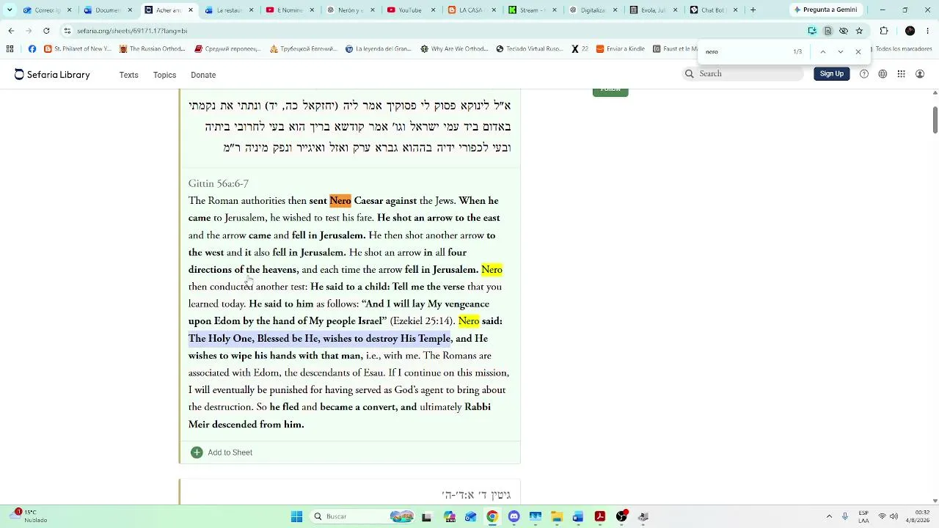Open the Texts menu
The width and height of the screenshot is (939, 528).
click(x=128, y=75)
